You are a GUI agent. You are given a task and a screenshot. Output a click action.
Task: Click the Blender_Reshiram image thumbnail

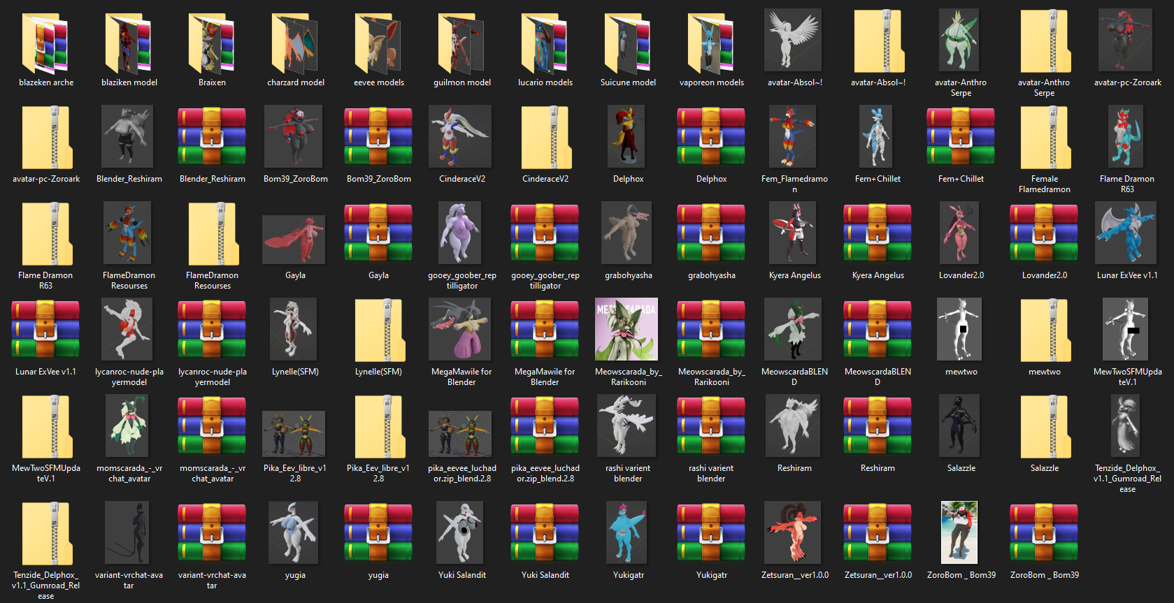[x=127, y=136]
